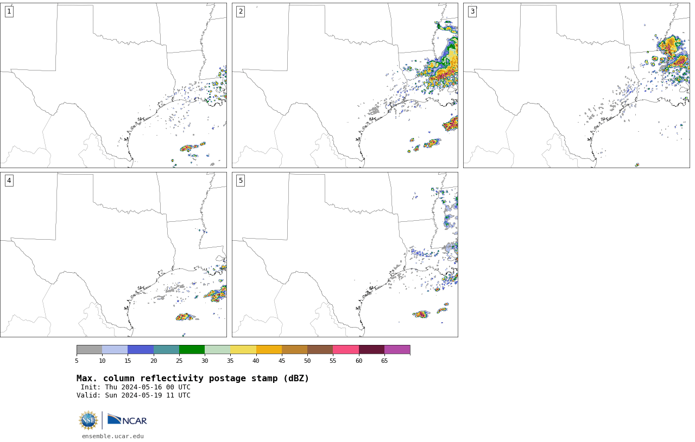The width and height of the screenshot is (695, 442).
Task: Click the colorbar tick label 50
Action: 307,361
